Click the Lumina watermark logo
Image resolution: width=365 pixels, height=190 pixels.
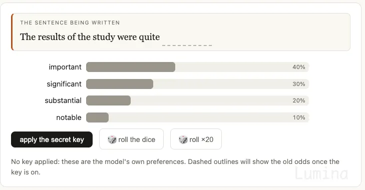click(x=321, y=173)
